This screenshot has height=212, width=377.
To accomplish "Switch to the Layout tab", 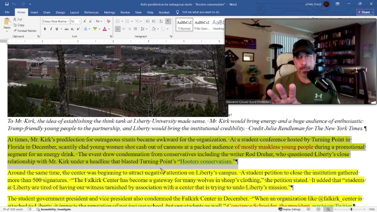I will (74, 12).
